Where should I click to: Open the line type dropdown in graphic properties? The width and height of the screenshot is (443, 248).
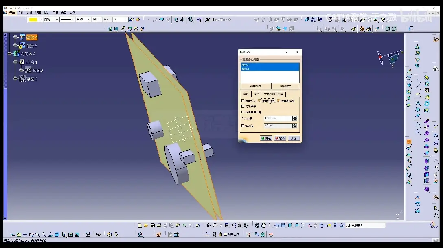tap(68, 19)
